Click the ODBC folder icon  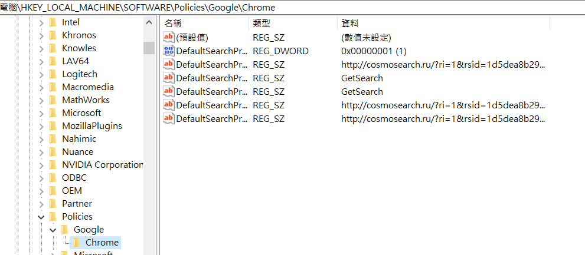pyautogui.click(x=53, y=178)
